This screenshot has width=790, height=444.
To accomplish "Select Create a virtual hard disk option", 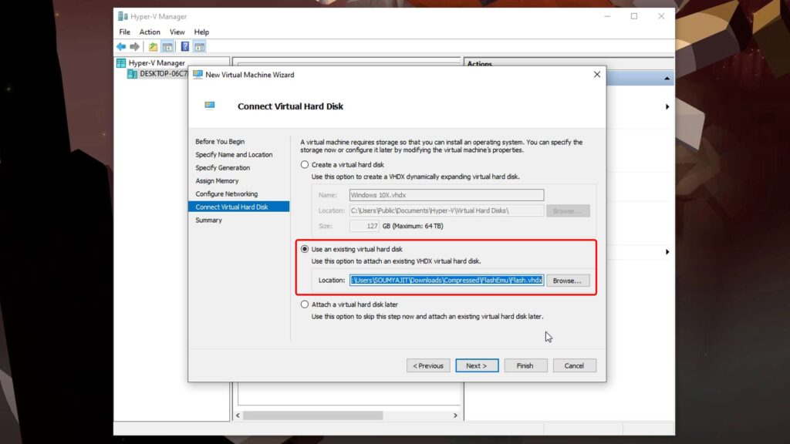I will click(x=304, y=165).
